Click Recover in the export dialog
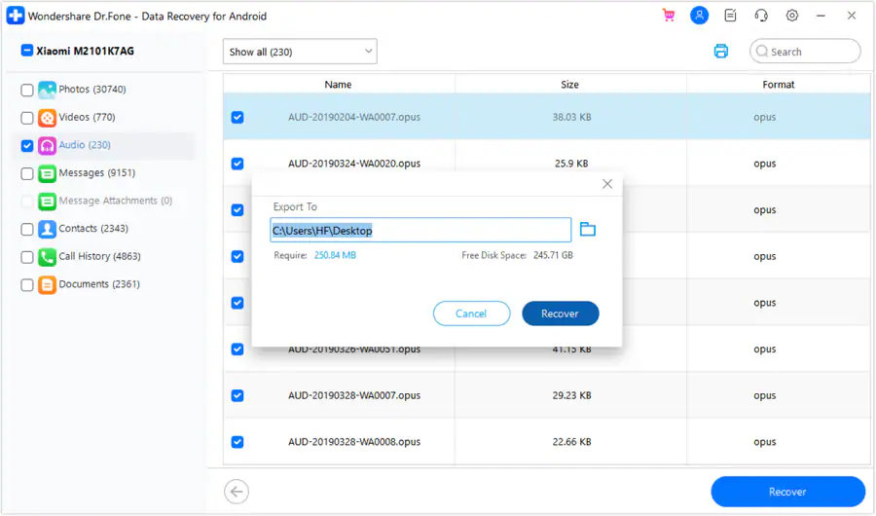The height and width of the screenshot is (516, 876). 561,313
